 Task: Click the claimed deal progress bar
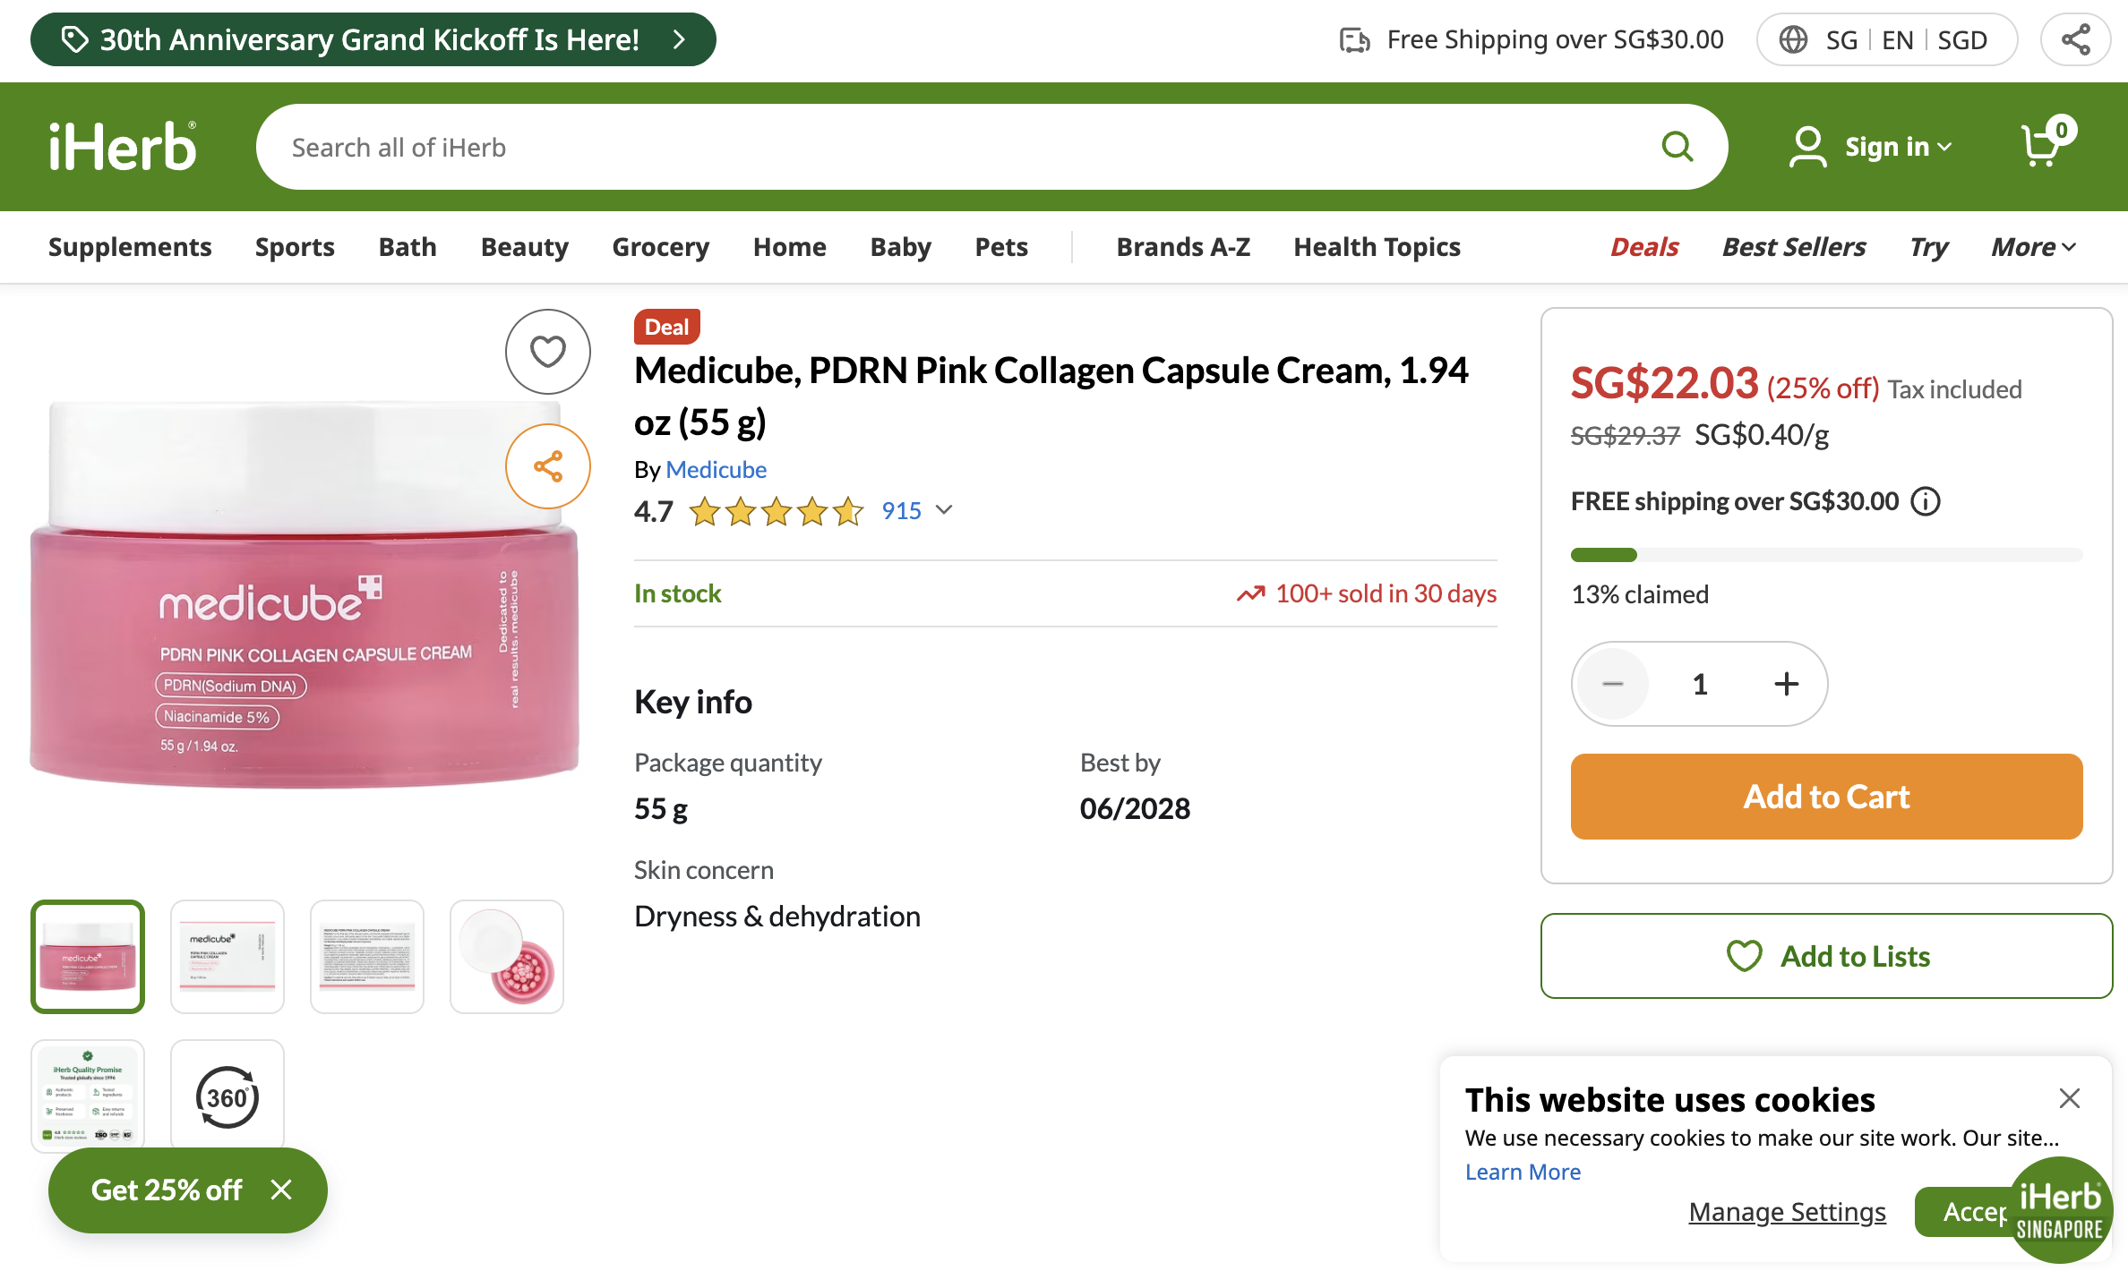click(1826, 555)
